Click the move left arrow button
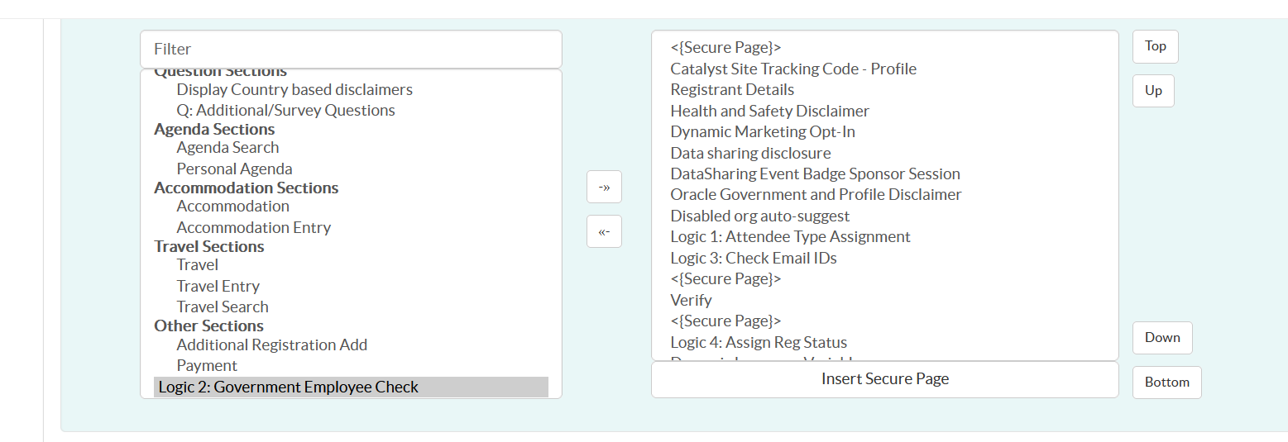1288x442 pixels. point(604,231)
